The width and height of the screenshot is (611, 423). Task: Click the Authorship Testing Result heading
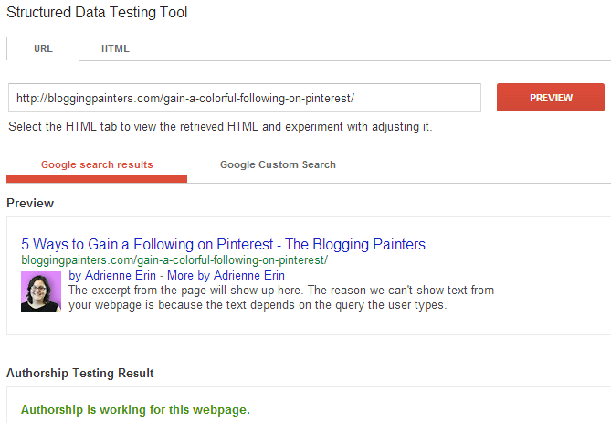(79, 373)
